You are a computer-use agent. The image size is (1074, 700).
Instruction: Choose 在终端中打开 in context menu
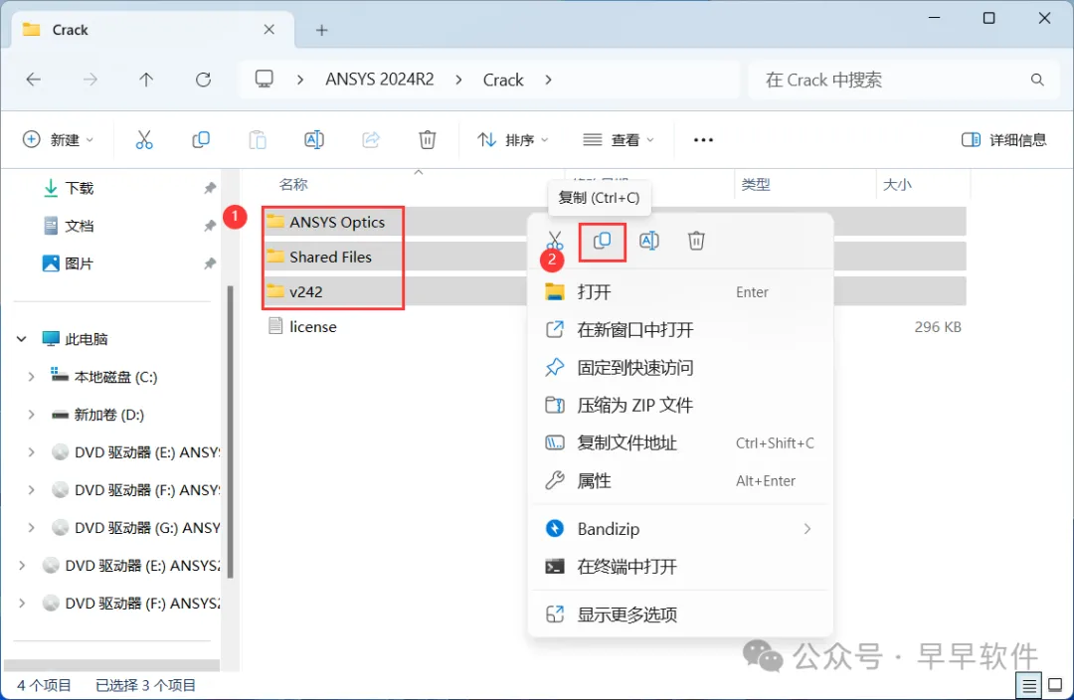681,567
